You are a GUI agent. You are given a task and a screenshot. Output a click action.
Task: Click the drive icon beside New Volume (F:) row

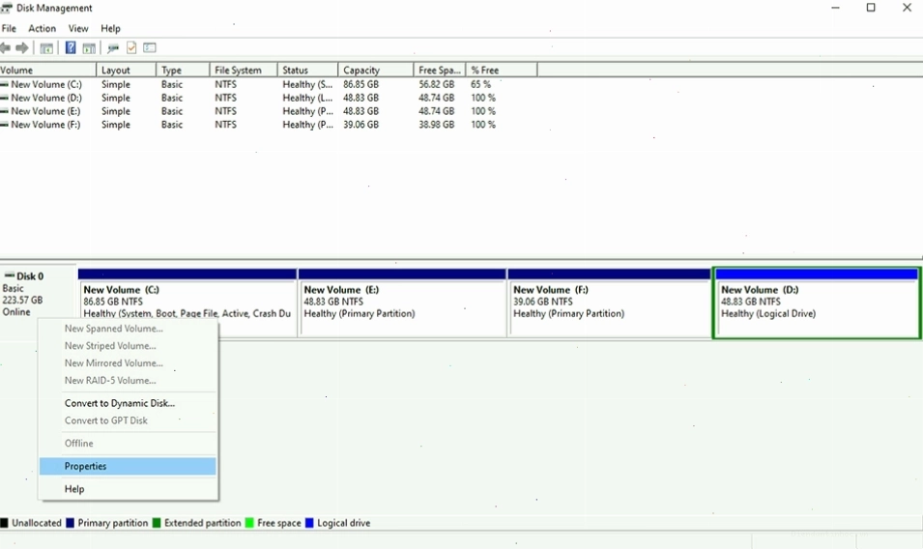point(4,125)
